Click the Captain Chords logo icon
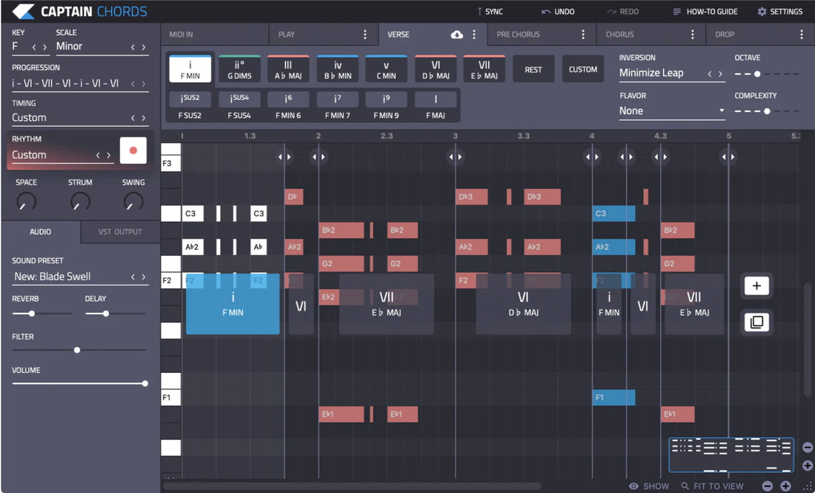 coord(23,11)
